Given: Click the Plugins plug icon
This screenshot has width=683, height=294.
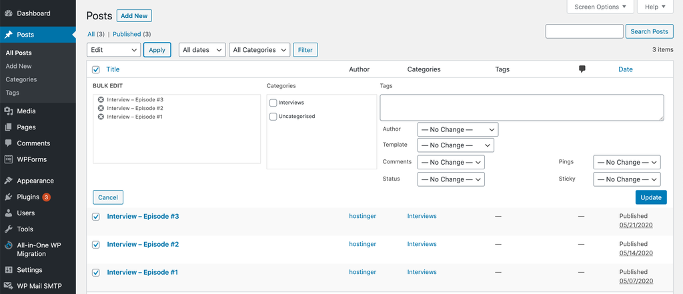Looking at the screenshot, I should pos(8,197).
